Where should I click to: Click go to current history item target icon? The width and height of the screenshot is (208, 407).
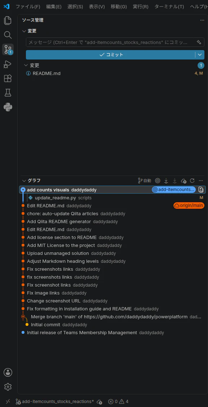point(158,181)
